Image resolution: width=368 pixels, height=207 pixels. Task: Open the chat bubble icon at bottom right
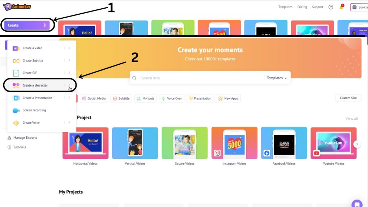tap(357, 204)
